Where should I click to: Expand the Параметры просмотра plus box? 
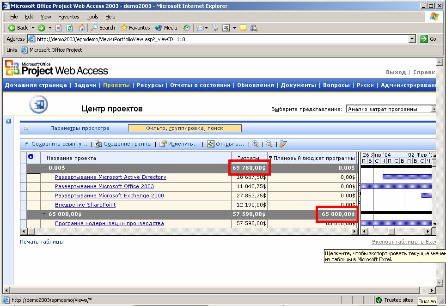point(26,128)
